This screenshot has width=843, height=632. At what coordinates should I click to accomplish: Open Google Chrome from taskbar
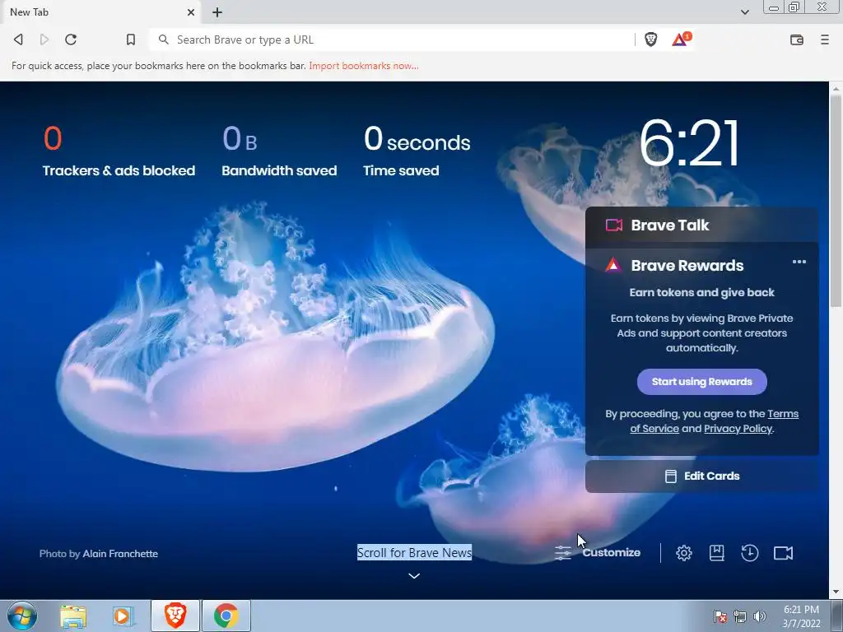226,616
